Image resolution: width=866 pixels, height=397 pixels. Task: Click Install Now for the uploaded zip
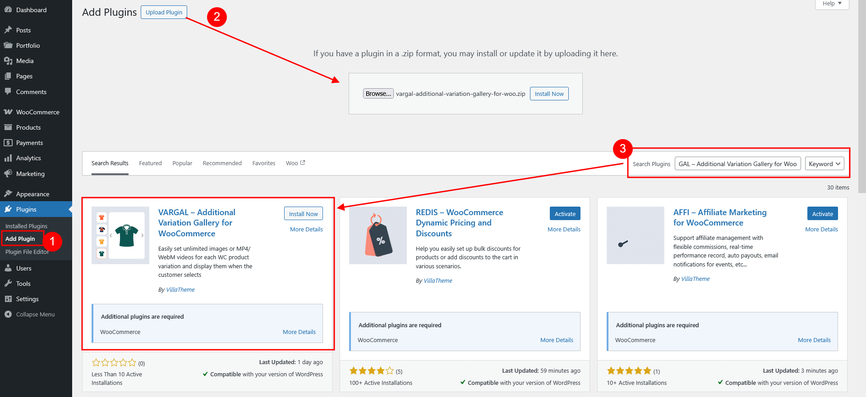[549, 94]
